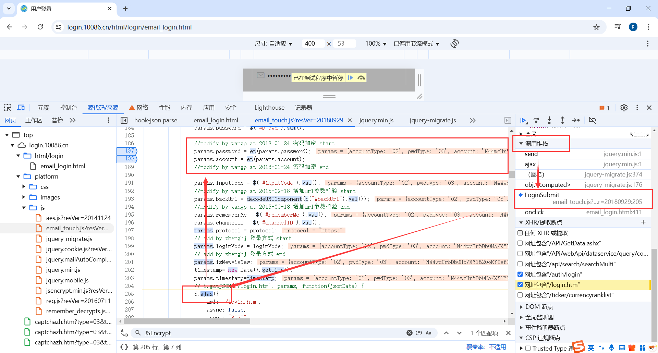Open the 尺寸: 自适应 dimensions dropdown
The image size is (658, 353).
pos(273,44)
